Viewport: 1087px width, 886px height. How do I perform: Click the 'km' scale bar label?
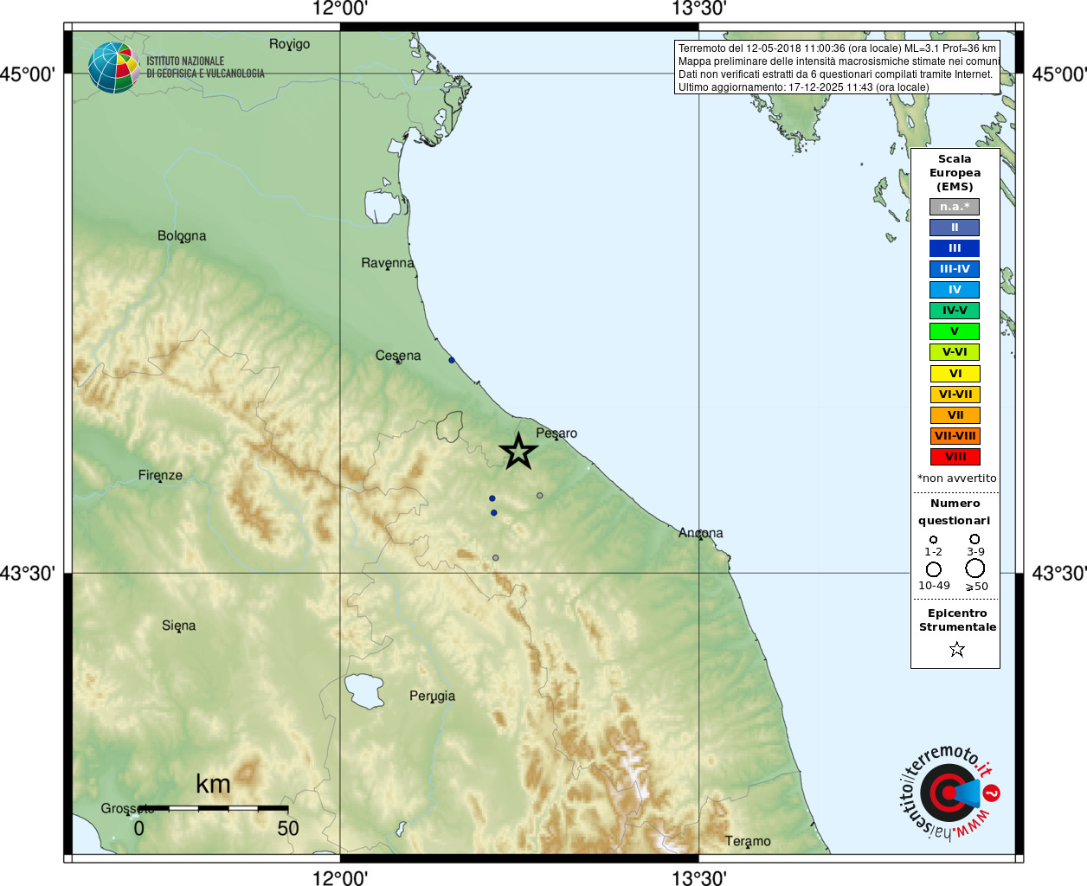[x=213, y=784]
